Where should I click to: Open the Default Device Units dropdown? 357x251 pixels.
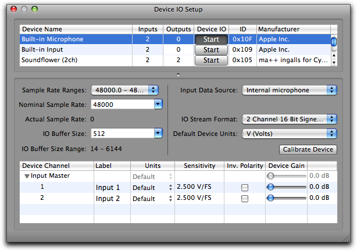(289, 134)
